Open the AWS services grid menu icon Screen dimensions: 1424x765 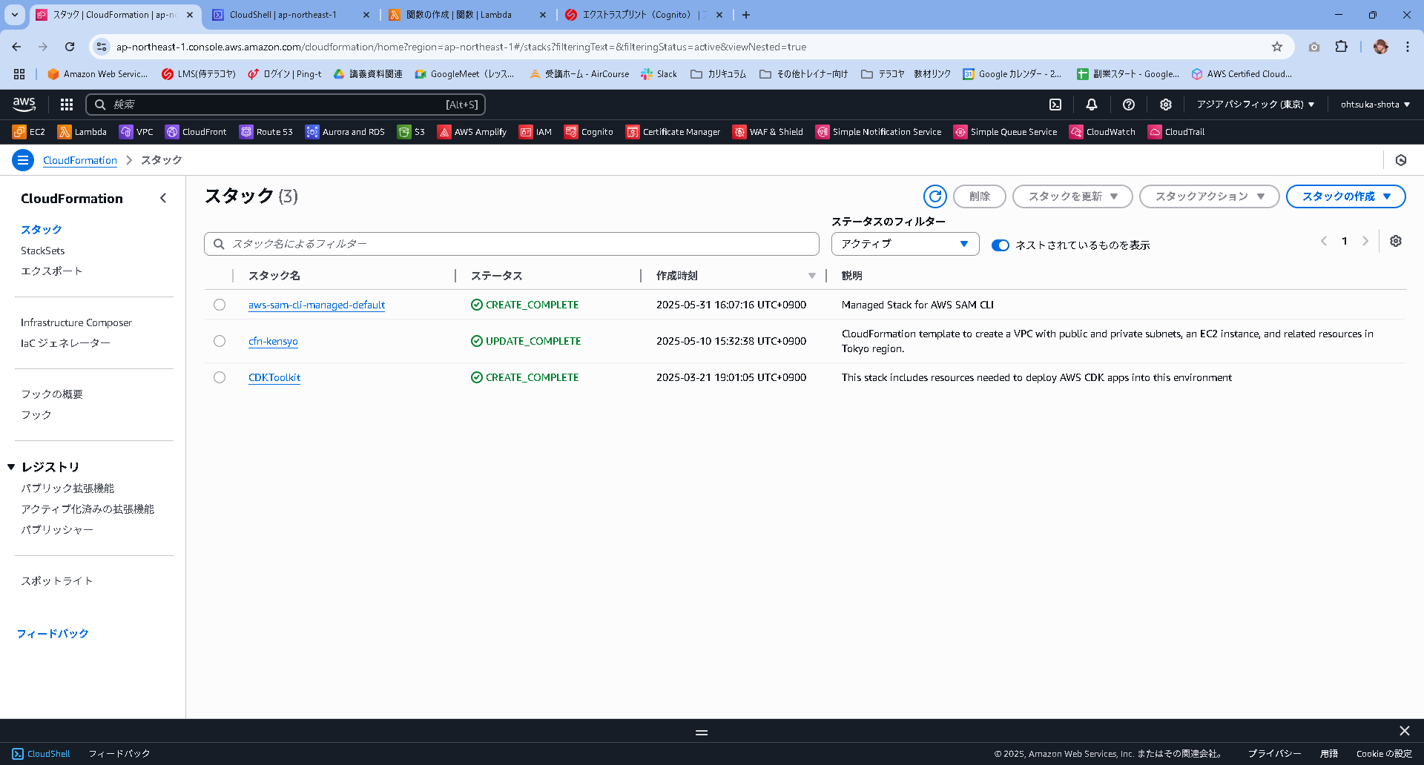click(67, 105)
